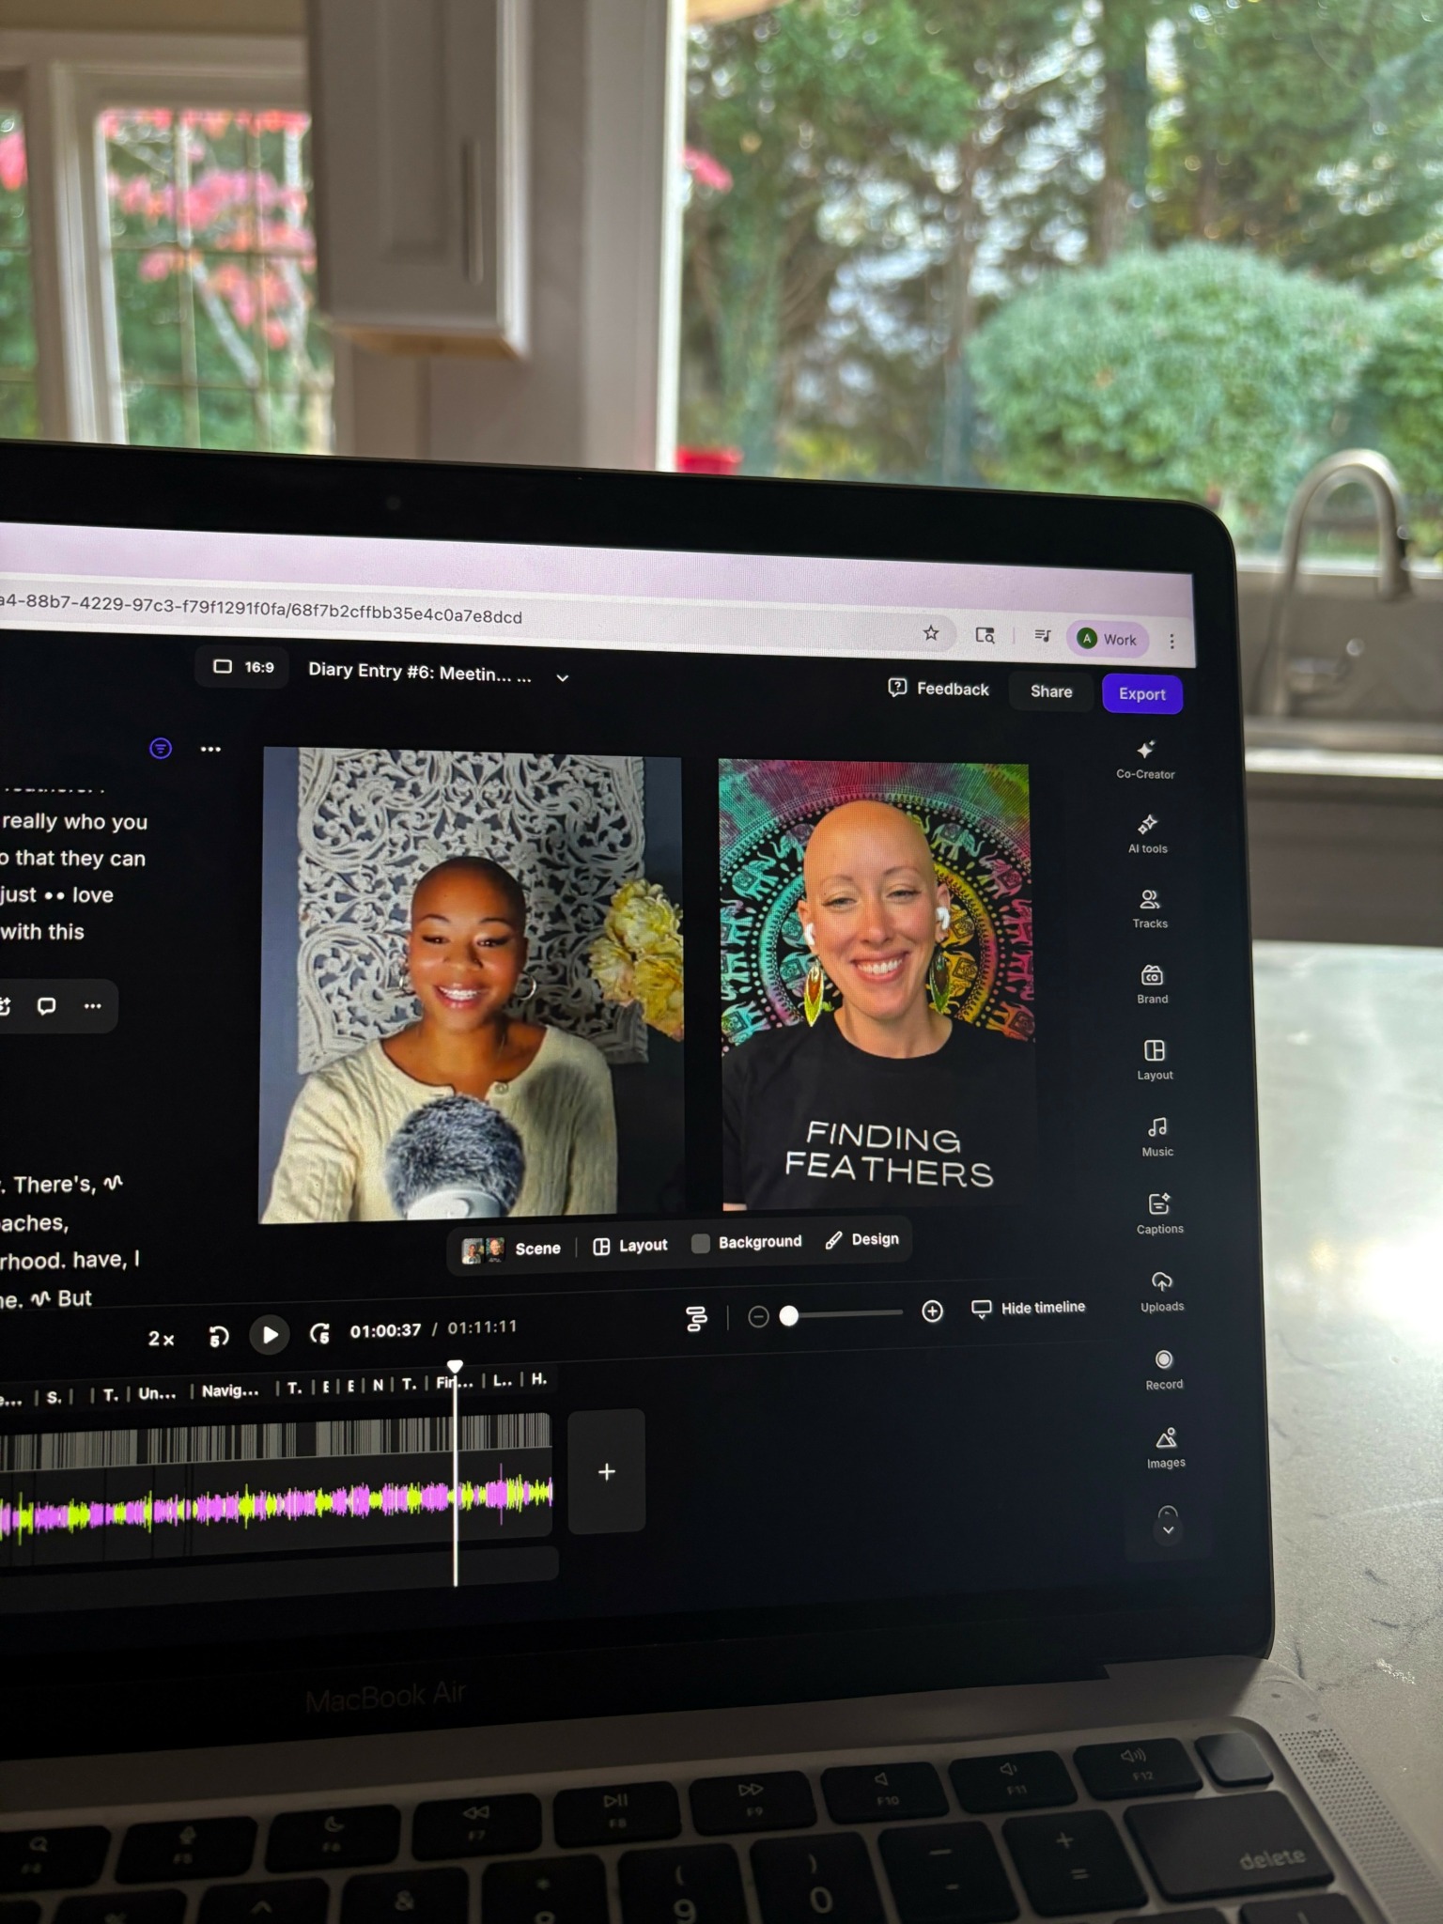Open the Brand panel
Viewport: 1443px width, 1924px height.
pos(1152,984)
